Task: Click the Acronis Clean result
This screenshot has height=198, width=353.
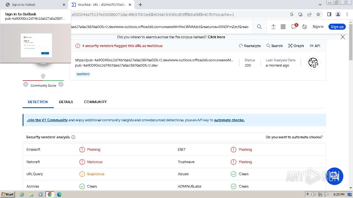Action: (x=88, y=186)
